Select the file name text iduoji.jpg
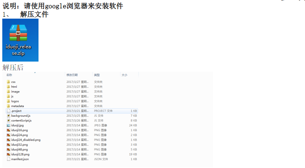Image resolution: width=305 pixels, height=168 pixels. 17,125
